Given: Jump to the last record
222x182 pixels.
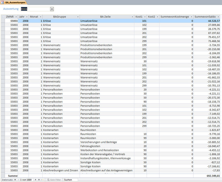Looking at the screenshot, I should click(39, 180).
